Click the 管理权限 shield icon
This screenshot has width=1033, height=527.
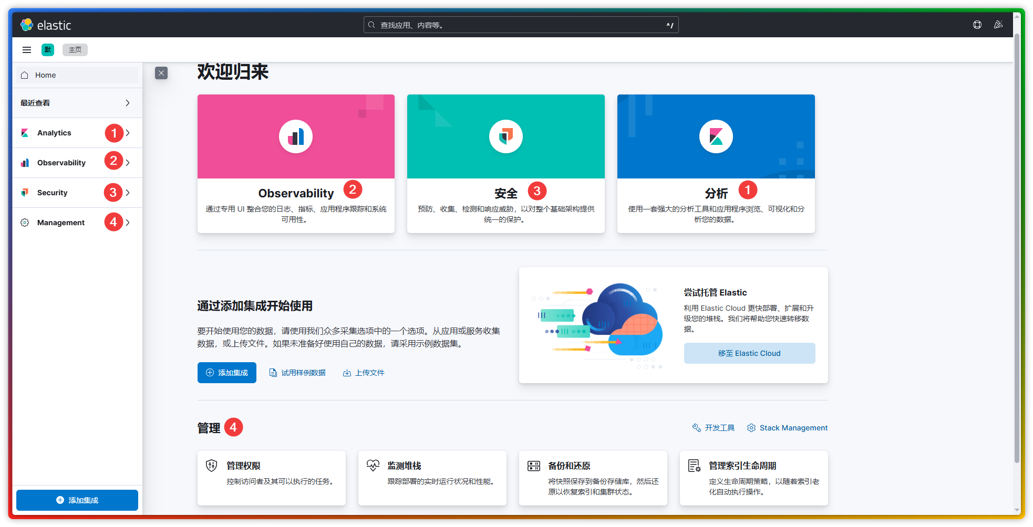point(212,466)
